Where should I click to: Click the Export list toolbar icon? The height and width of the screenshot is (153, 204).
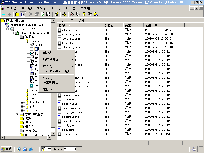tap(48, 14)
